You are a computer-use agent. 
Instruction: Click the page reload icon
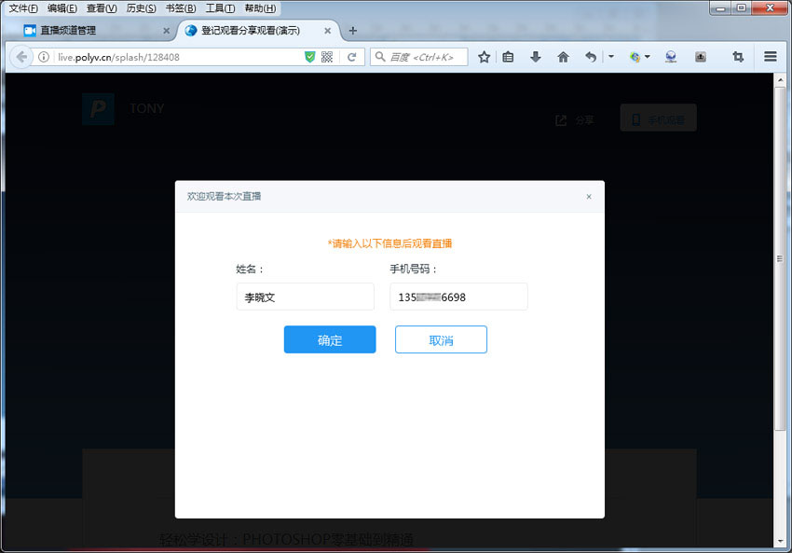pos(352,57)
